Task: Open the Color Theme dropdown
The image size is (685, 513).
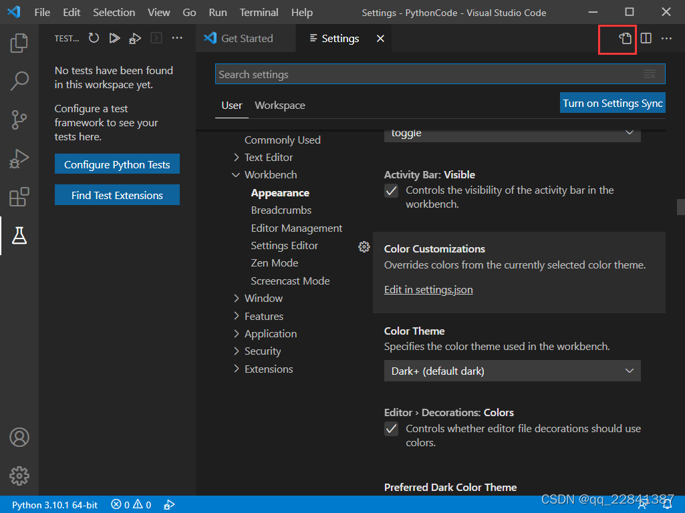Action: [x=512, y=371]
